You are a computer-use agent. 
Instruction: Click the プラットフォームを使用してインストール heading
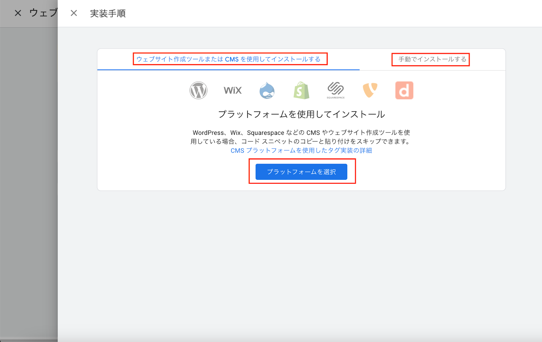(301, 114)
